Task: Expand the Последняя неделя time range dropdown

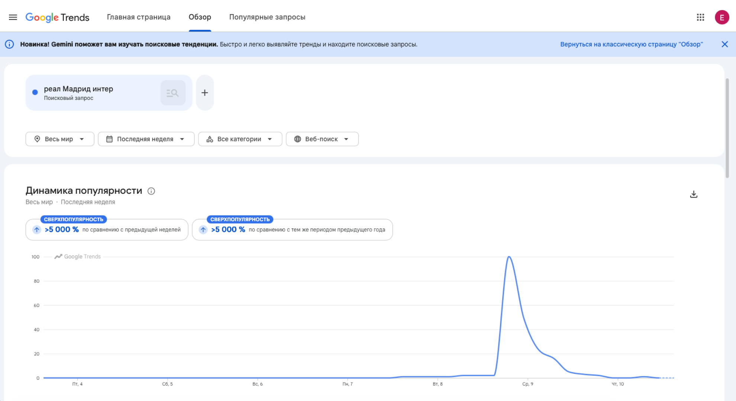Action: 146,139
